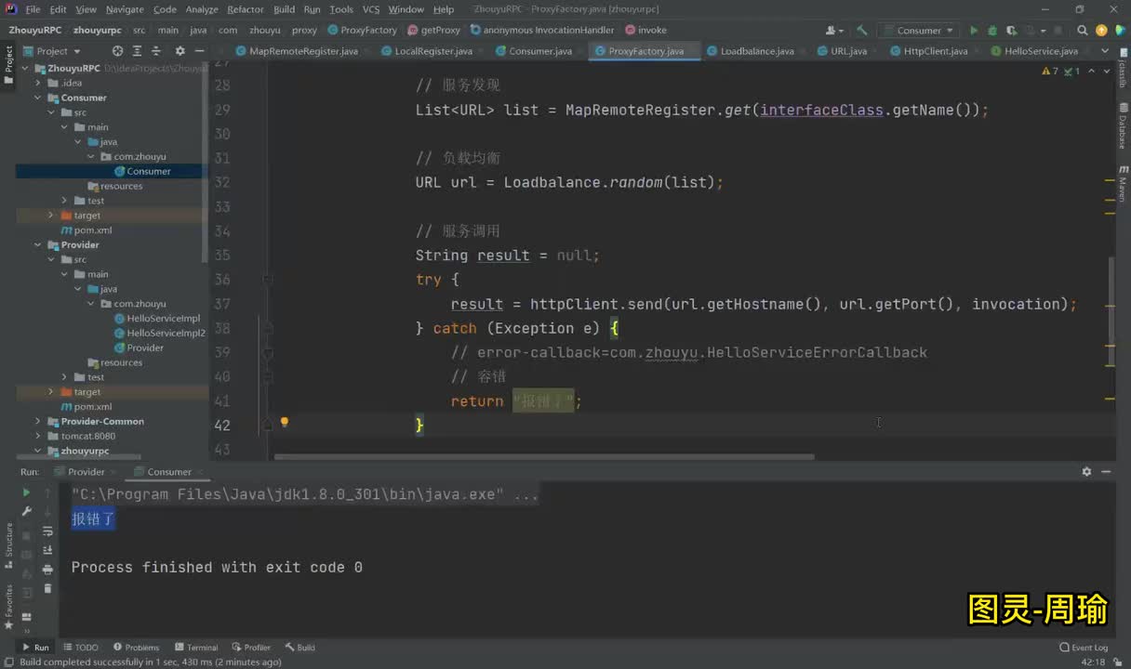Screen dimensions: 1131x669
Task: Click the warnings indicator showing 7
Action: (1050, 72)
